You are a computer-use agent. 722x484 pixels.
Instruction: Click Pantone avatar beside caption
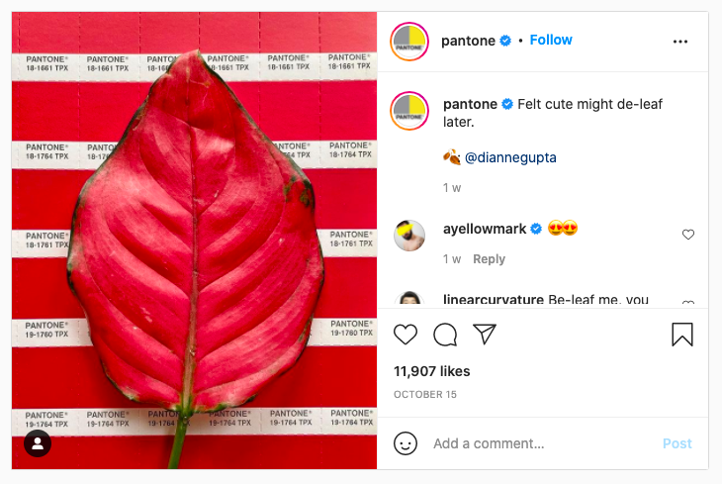click(409, 109)
